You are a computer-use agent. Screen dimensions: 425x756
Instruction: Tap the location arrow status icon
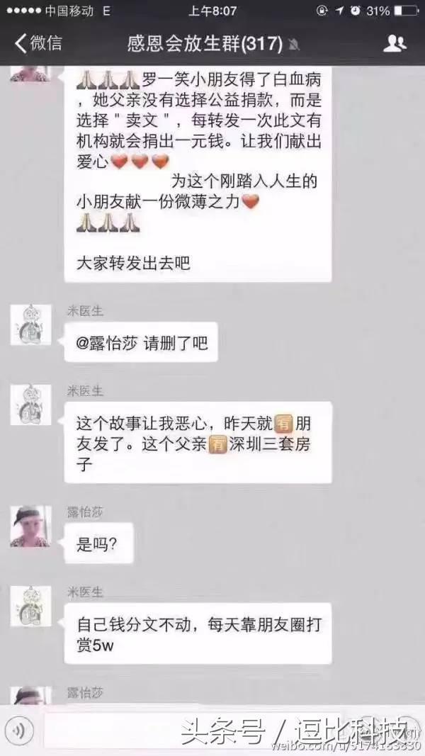click(x=340, y=10)
